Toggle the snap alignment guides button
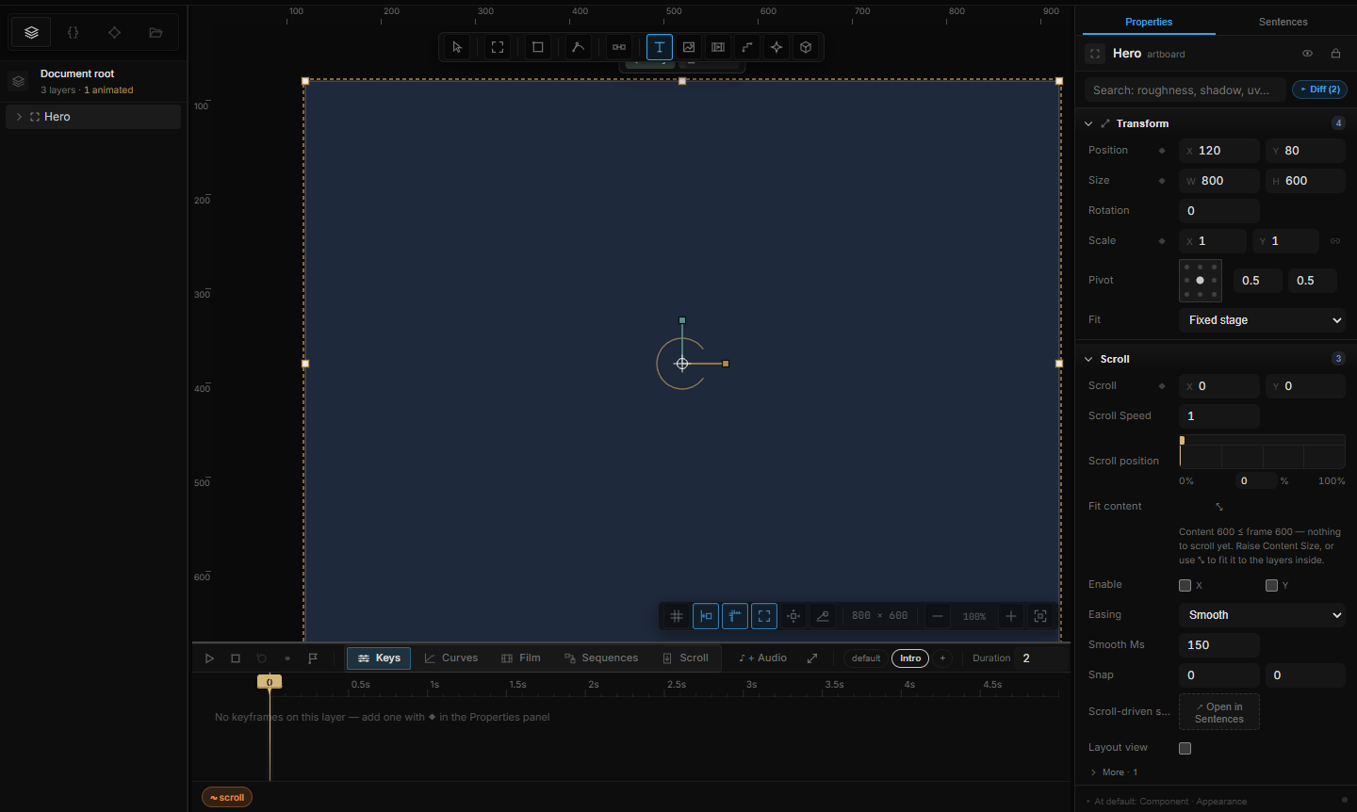This screenshot has width=1357, height=812. [x=706, y=616]
